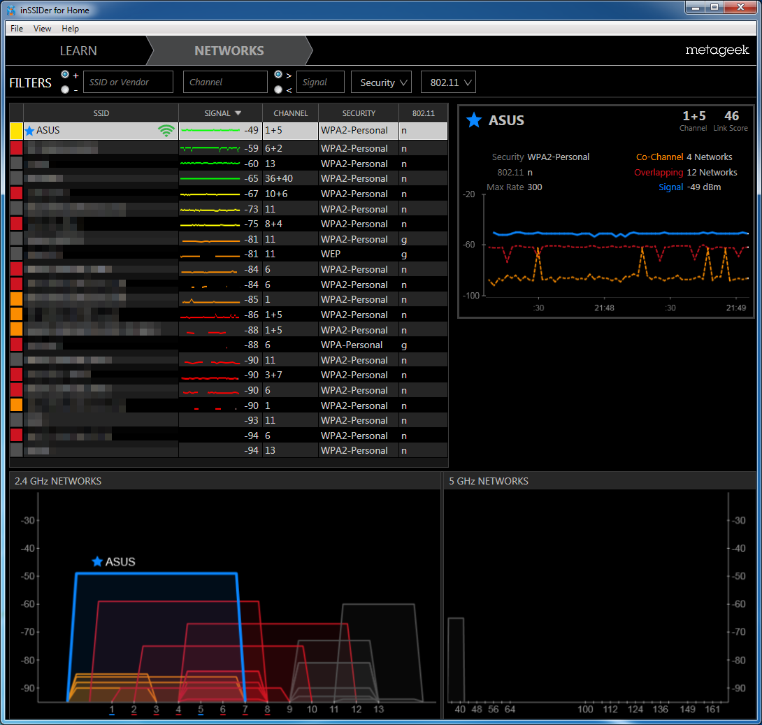762x725 pixels.
Task: Click channel 1 on the 2.4 GHz axis
Action: (x=112, y=710)
